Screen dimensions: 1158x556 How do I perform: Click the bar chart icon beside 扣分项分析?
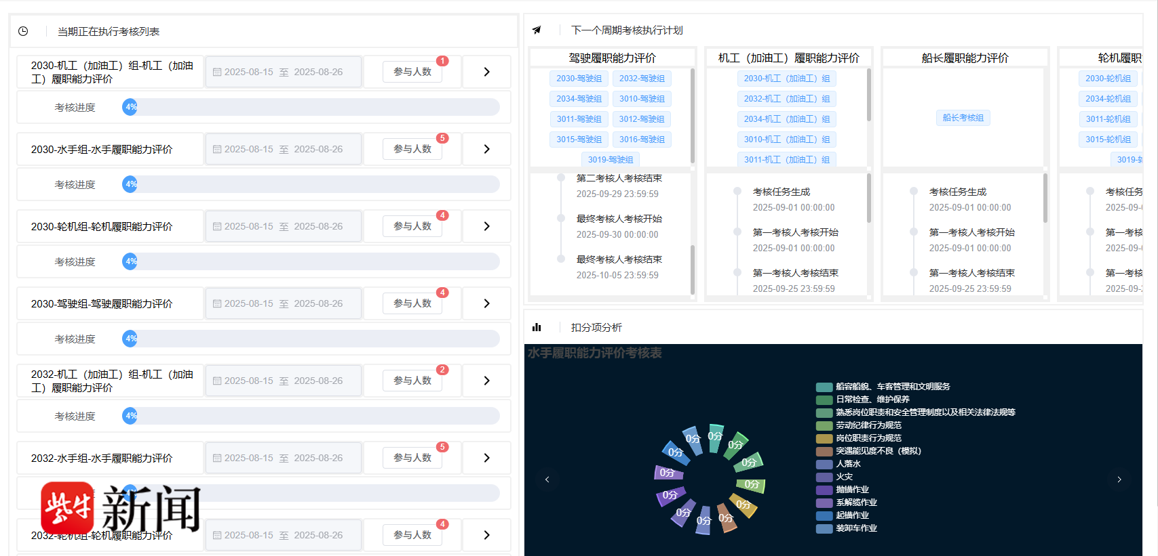[537, 327]
